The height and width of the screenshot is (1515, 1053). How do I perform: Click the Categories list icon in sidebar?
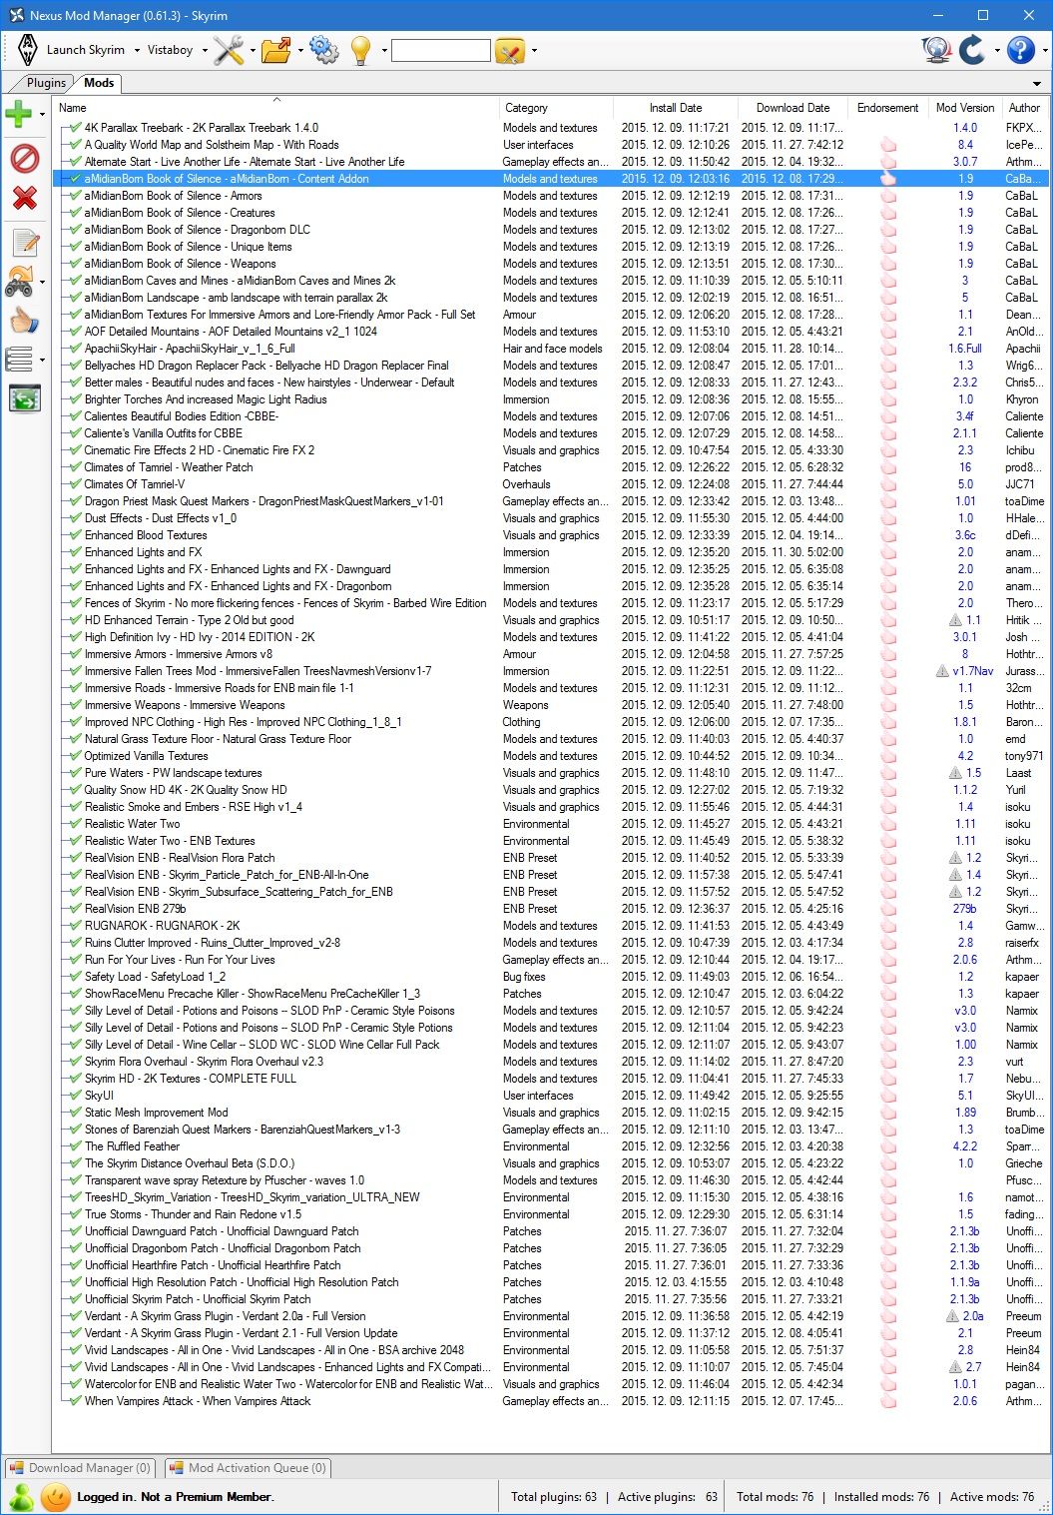(19, 359)
